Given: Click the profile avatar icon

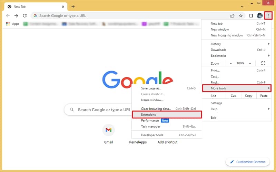Looking at the screenshot, I should pyautogui.click(x=260, y=15).
